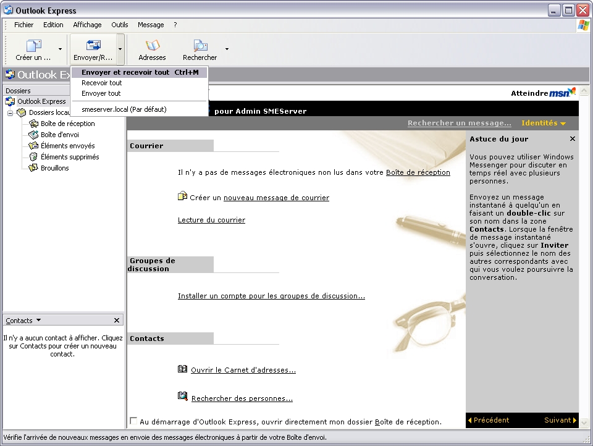Open the Edition menu
Viewport: 593px width, 446px height.
(53, 25)
